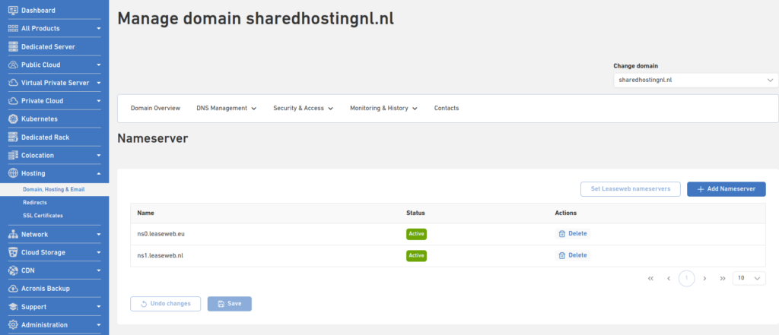Click the Acronis Backup icon
Screen dimensions: 779x335
tap(13, 289)
